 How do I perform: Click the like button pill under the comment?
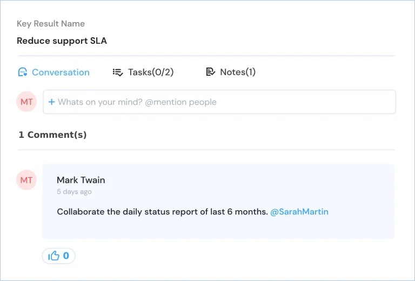click(58, 256)
